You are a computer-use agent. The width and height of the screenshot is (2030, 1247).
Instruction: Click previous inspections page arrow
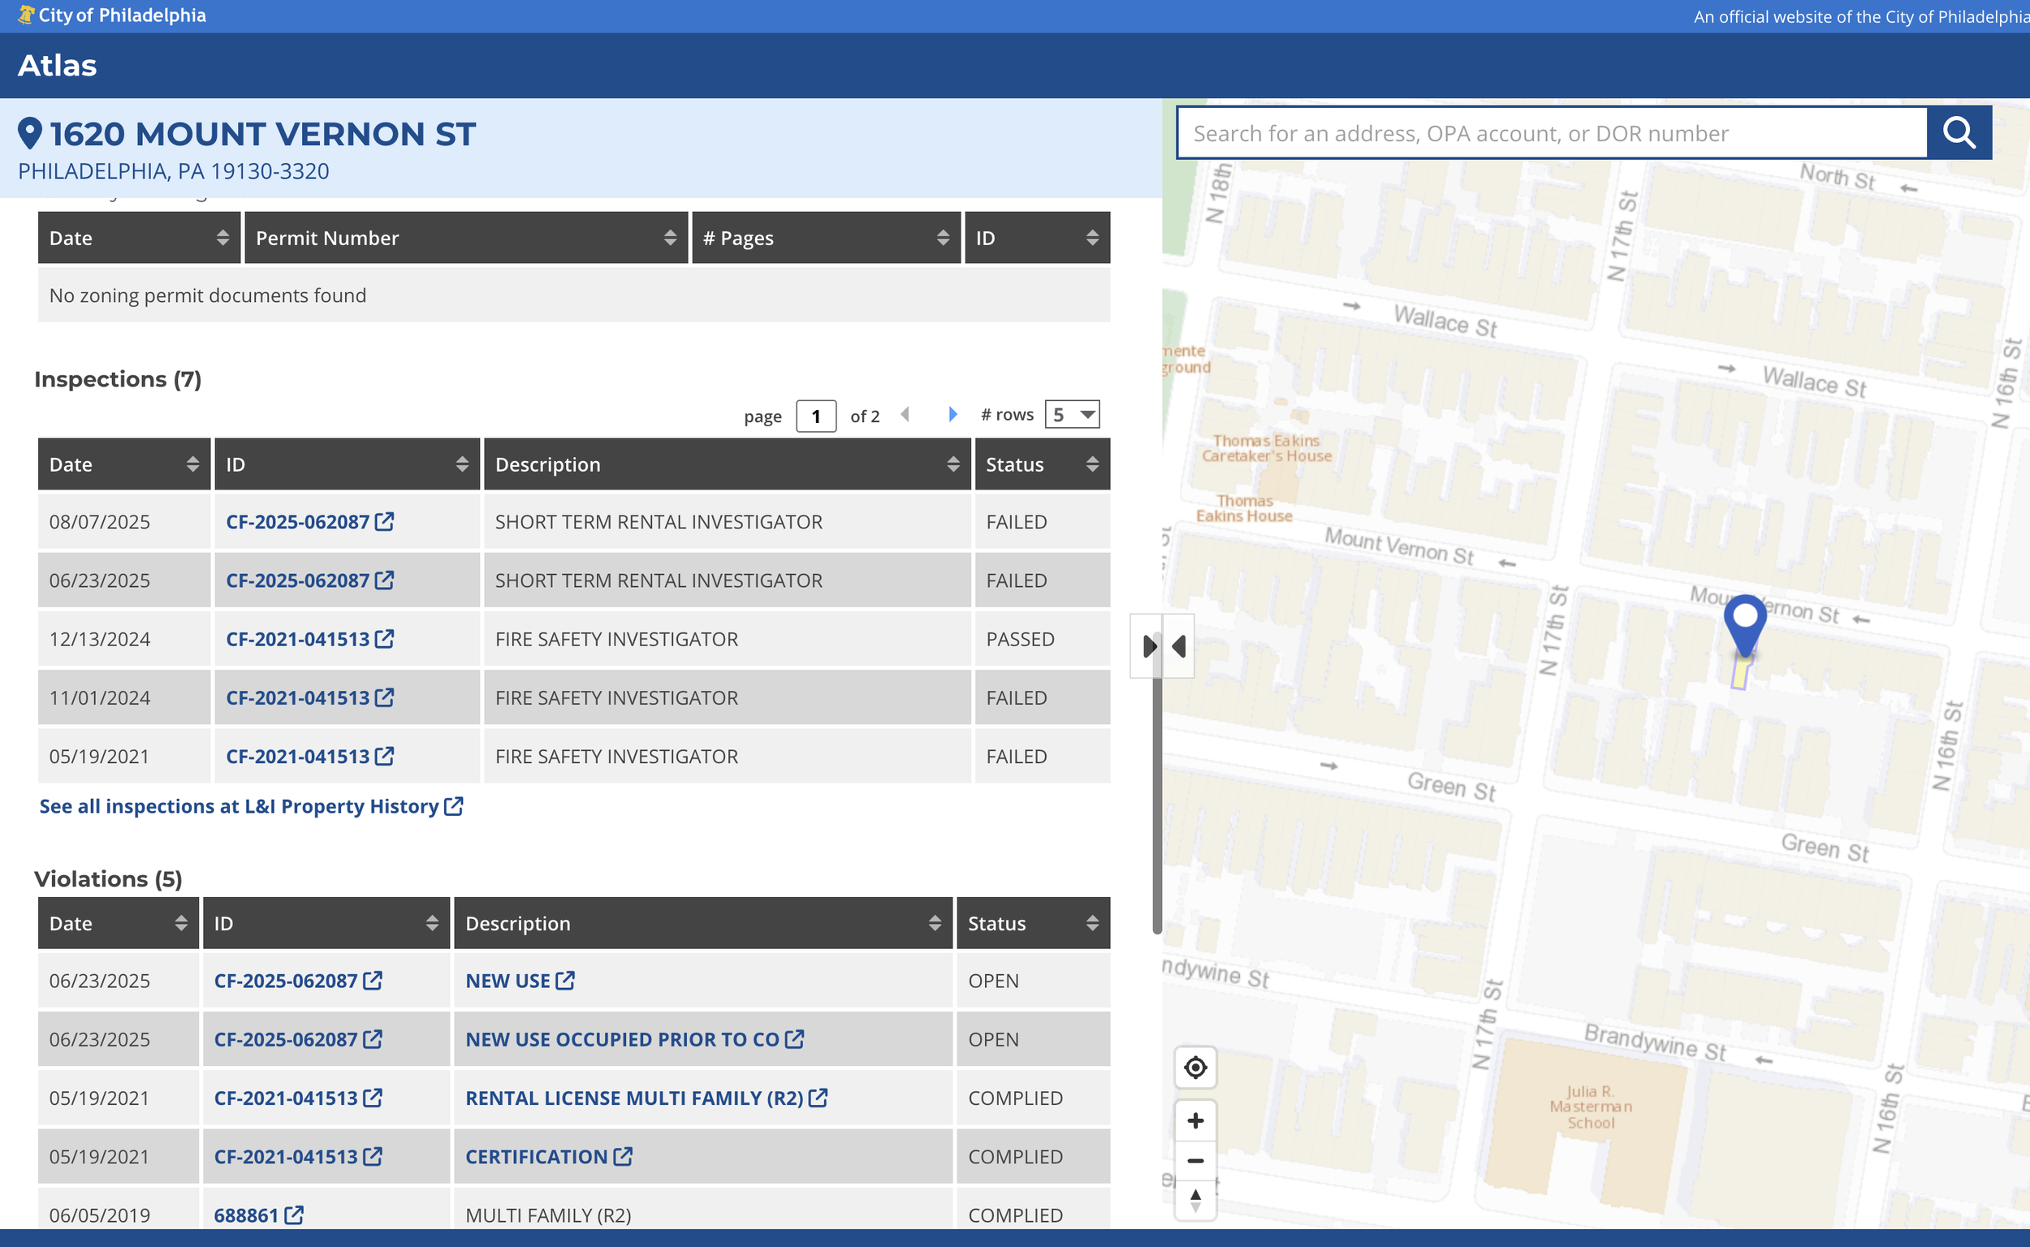pos(905,414)
